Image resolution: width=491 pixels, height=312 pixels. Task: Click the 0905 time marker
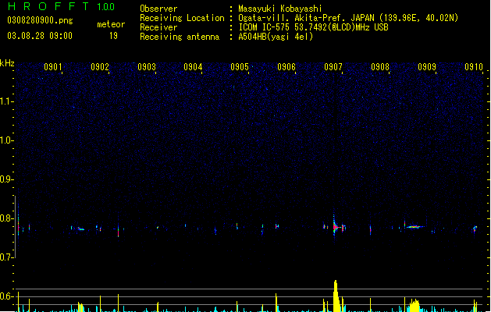point(240,67)
